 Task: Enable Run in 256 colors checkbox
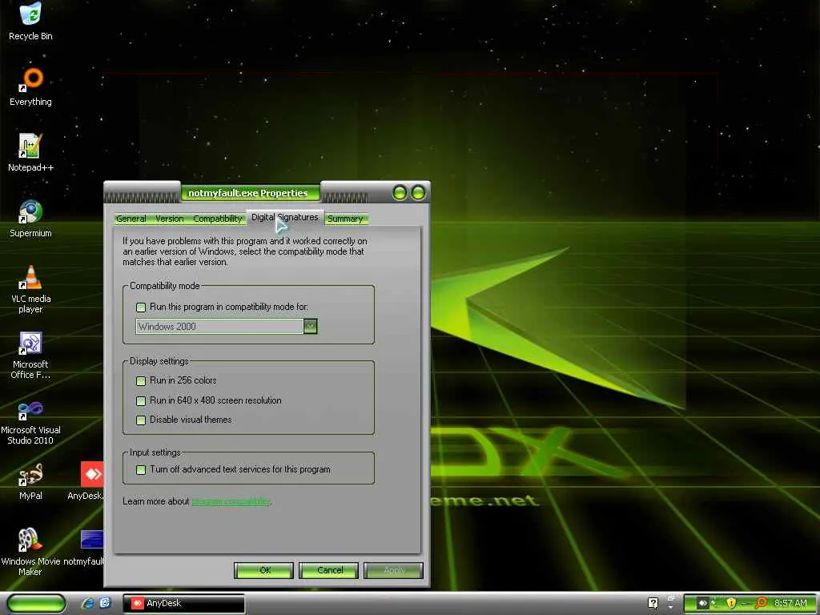coord(141,380)
